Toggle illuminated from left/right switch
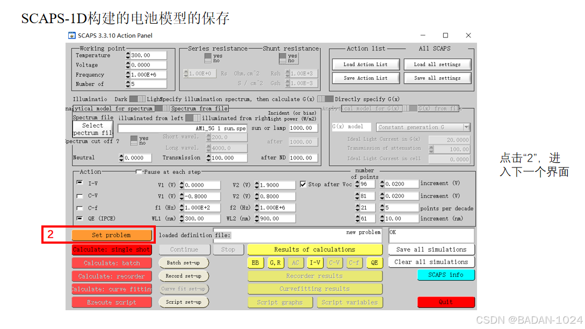This screenshot has width=585, height=329. pyautogui.click(x=192, y=118)
